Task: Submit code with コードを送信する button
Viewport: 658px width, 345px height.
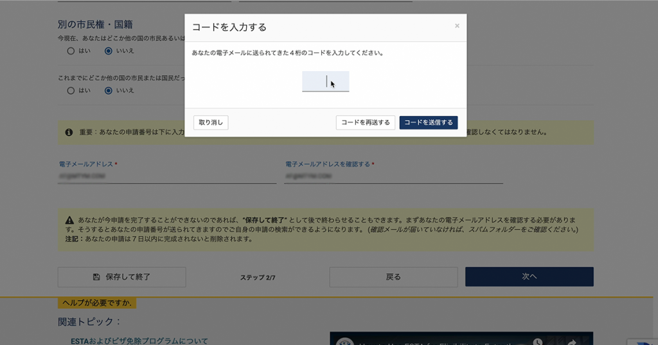Action: tap(428, 122)
